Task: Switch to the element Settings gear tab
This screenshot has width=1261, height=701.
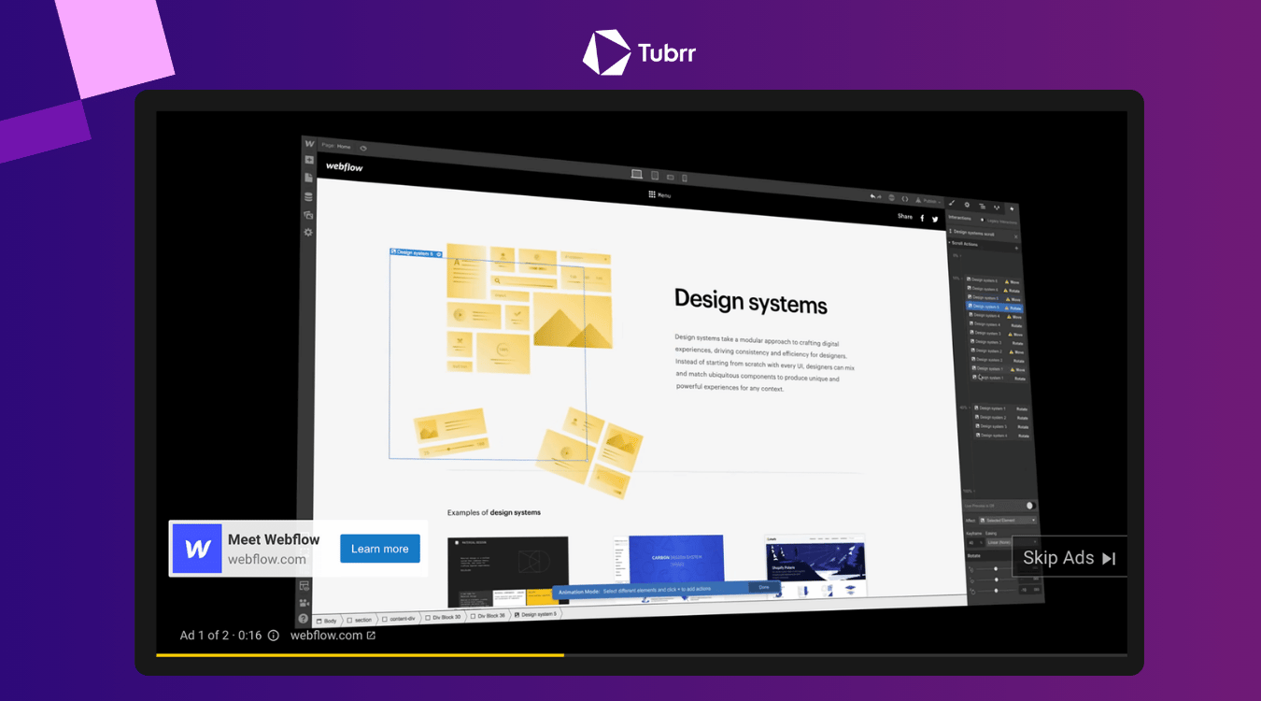Action: (x=967, y=205)
